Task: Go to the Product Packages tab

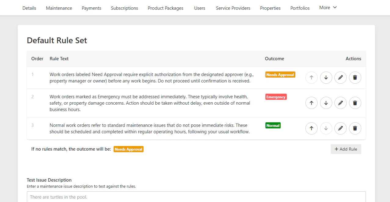Action: (166, 8)
